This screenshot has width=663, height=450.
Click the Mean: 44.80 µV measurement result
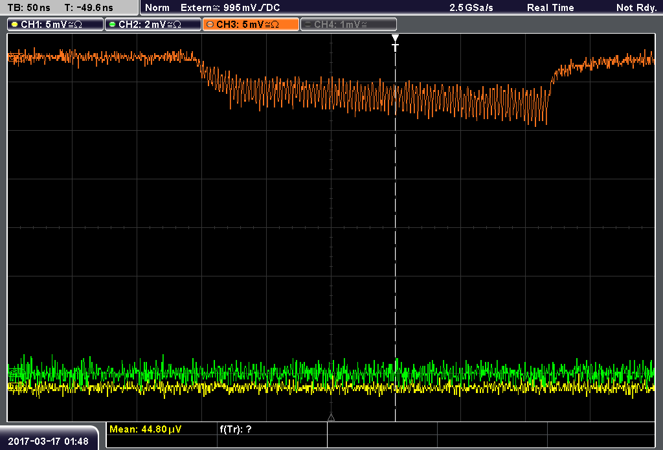click(x=146, y=429)
